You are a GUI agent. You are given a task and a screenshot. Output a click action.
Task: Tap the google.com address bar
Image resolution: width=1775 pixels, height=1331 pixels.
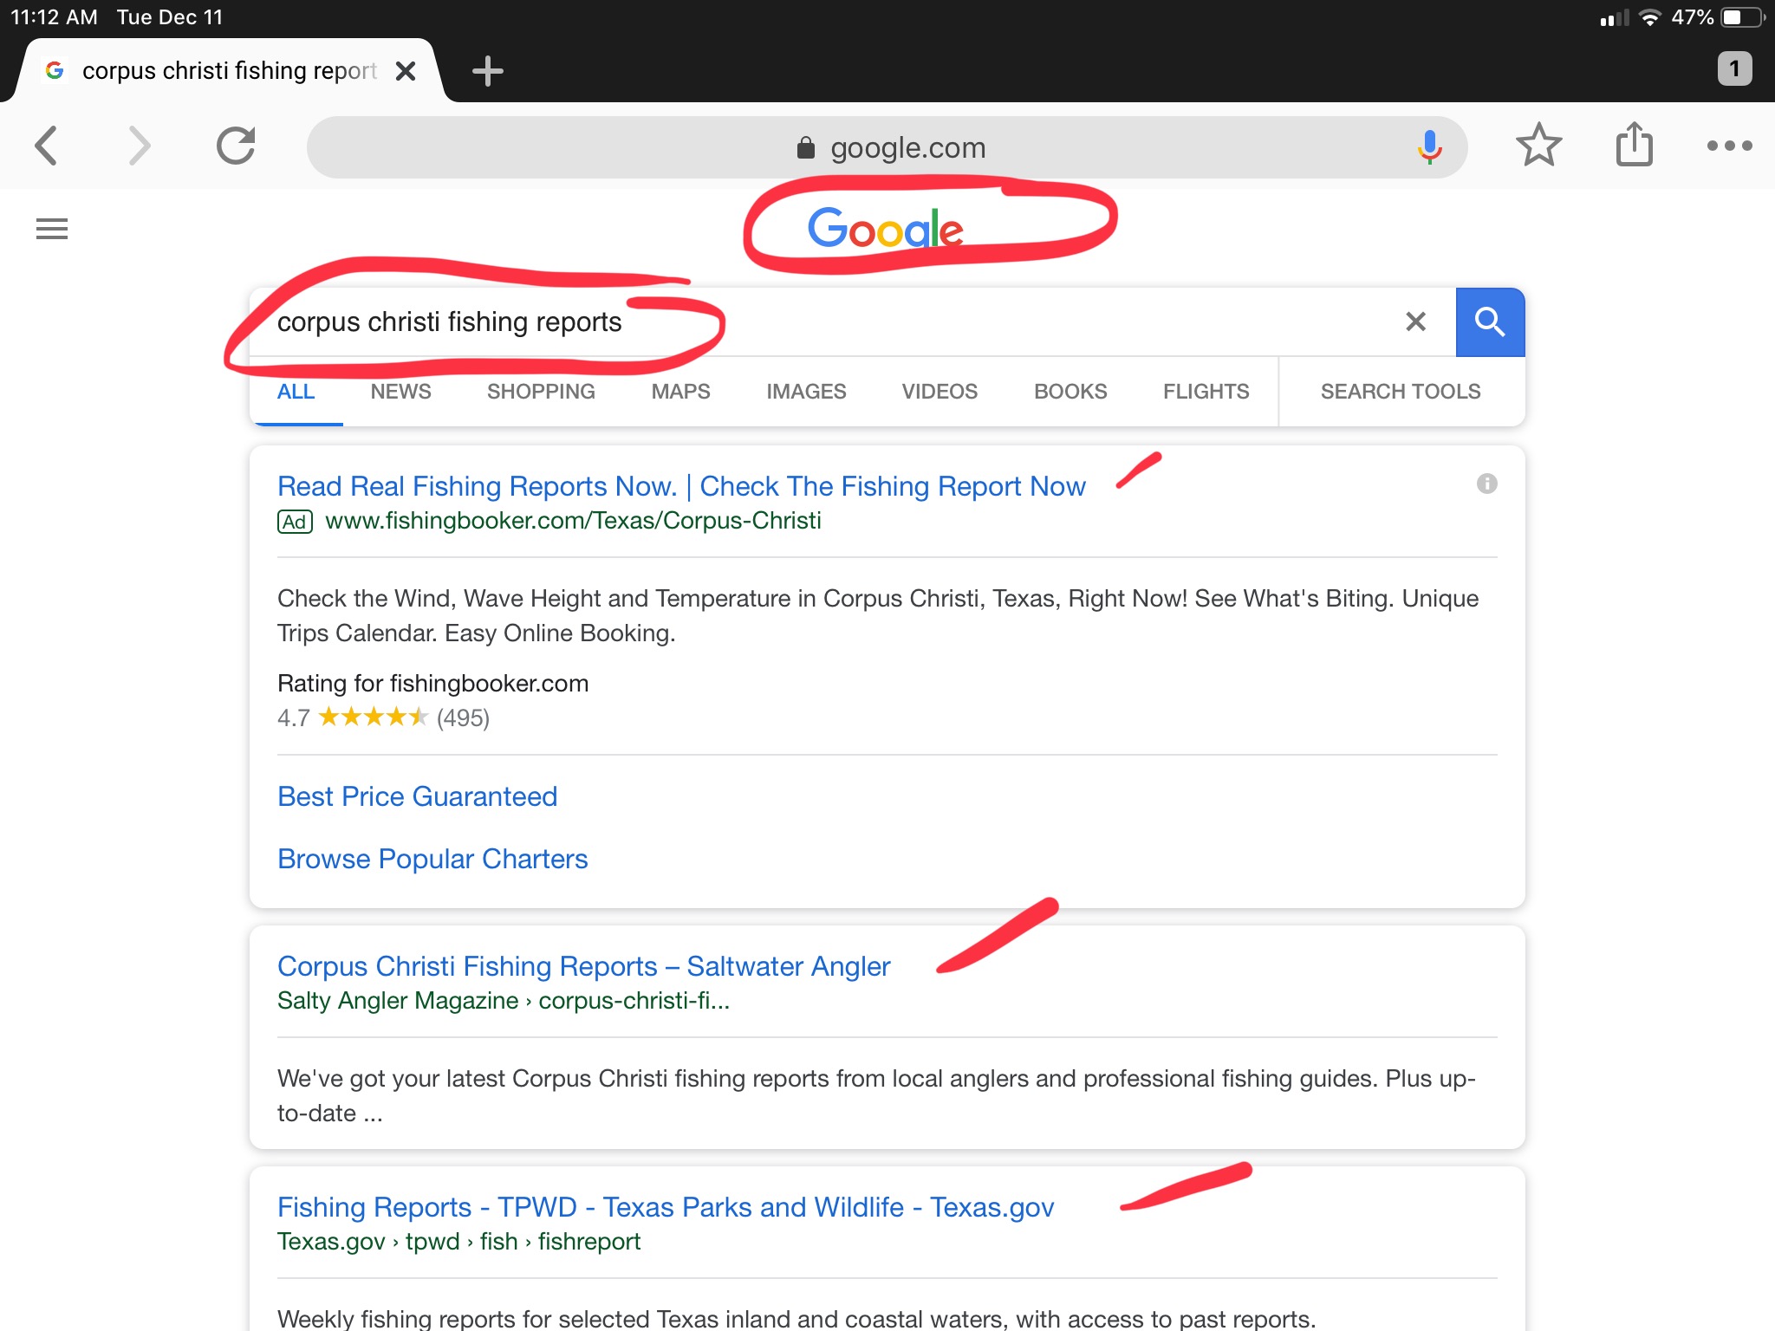click(888, 147)
